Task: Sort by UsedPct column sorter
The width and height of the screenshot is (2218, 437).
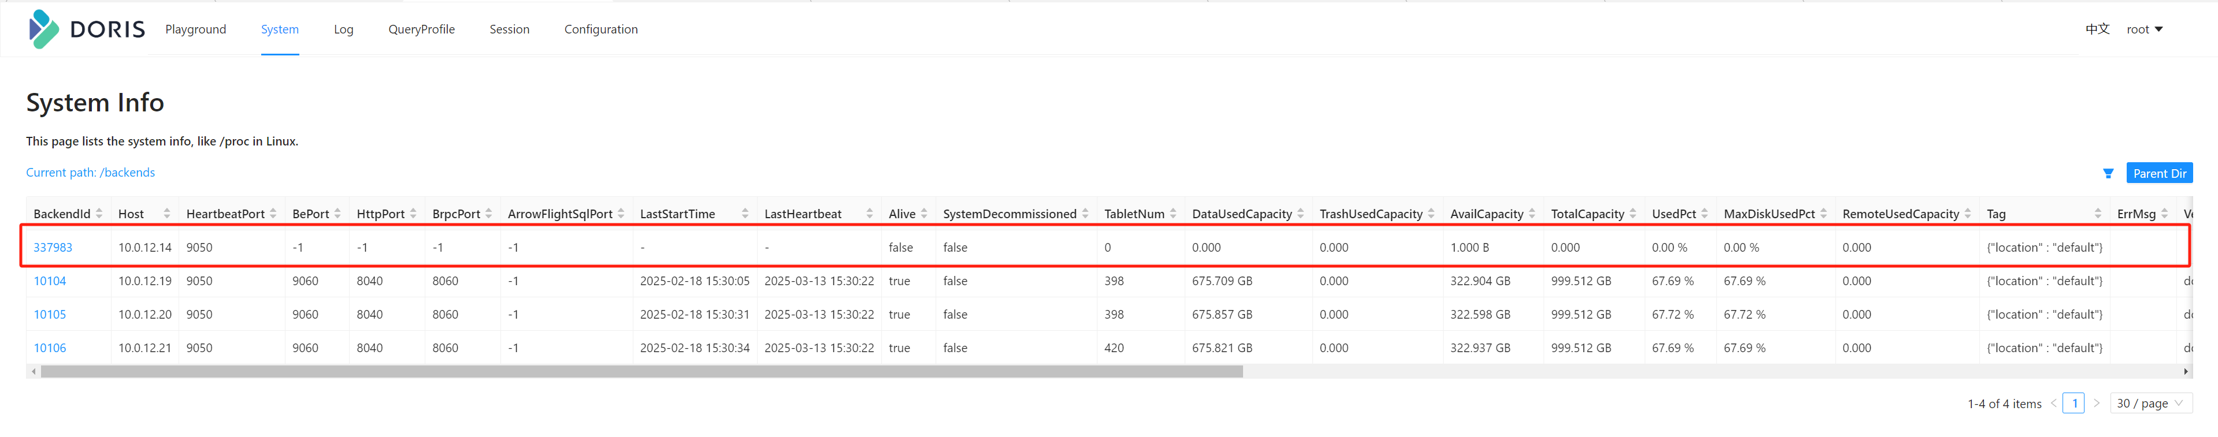Action: (x=1704, y=214)
